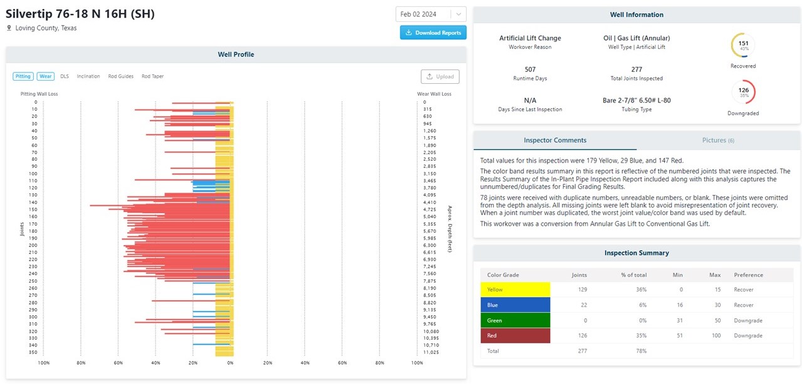Click the Color Grade column header
802x384 pixels.
(503, 275)
